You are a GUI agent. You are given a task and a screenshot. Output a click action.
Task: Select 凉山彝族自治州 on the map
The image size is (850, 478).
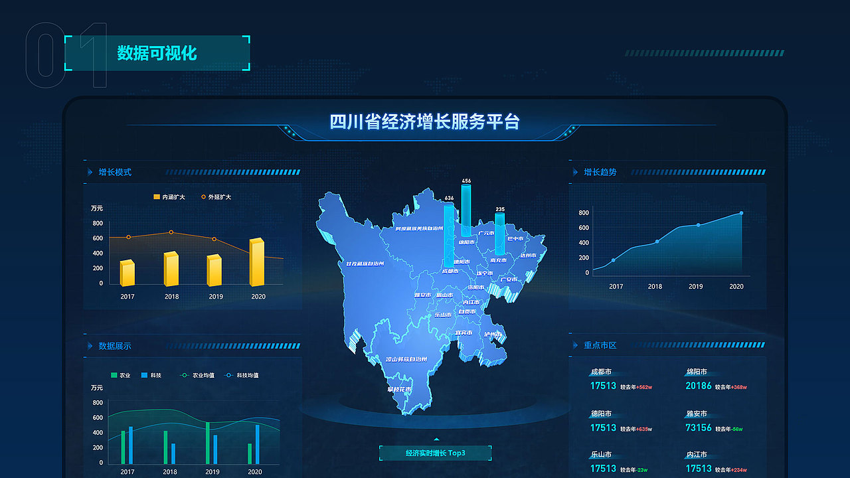coord(406,359)
